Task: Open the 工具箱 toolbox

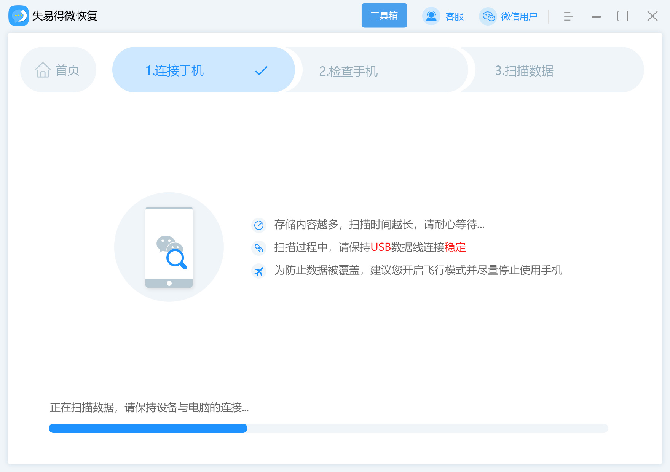Action: pos(384,15)
